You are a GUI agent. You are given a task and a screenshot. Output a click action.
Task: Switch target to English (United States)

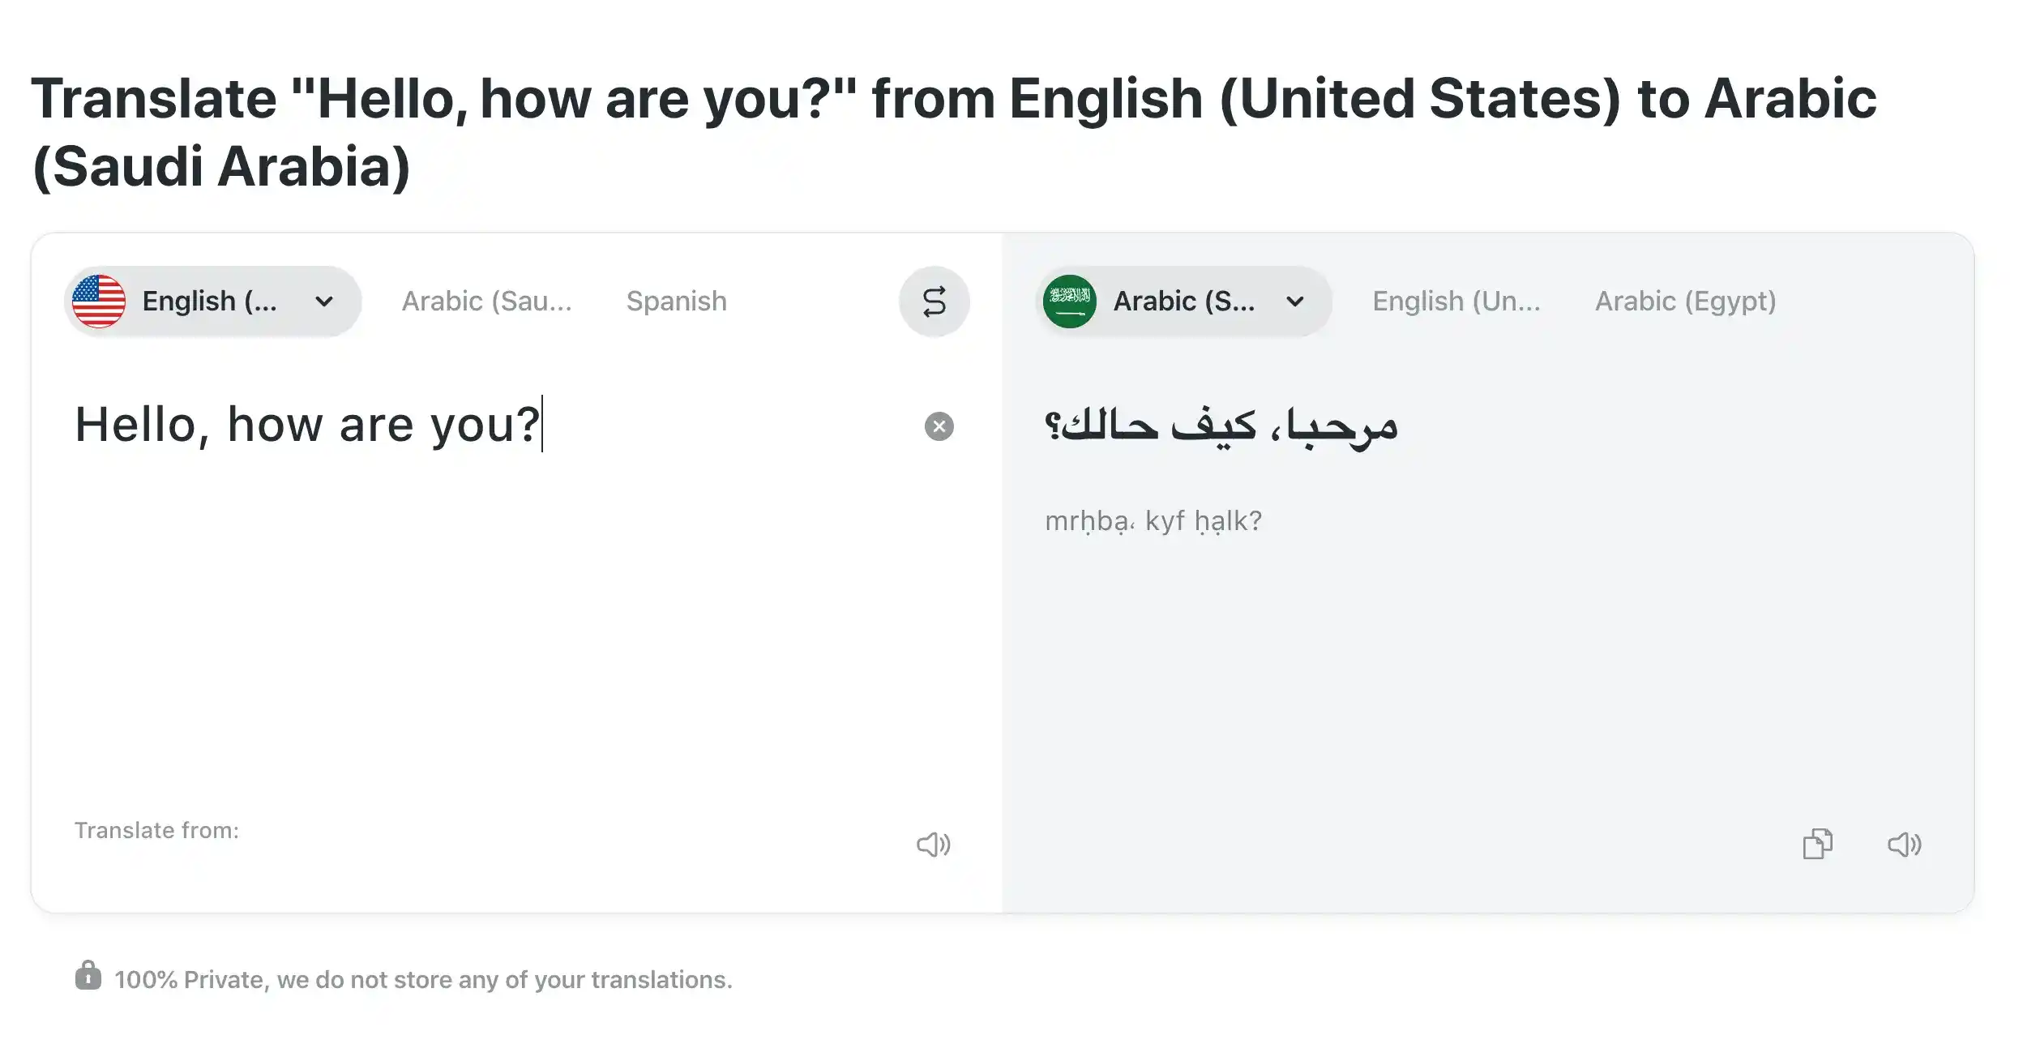(x=1456, y=301)
